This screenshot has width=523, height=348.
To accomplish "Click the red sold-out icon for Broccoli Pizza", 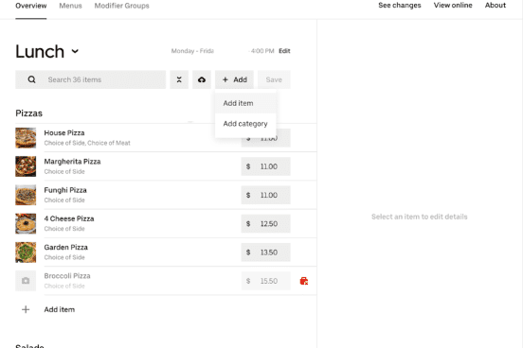I will tap(304, 281).
